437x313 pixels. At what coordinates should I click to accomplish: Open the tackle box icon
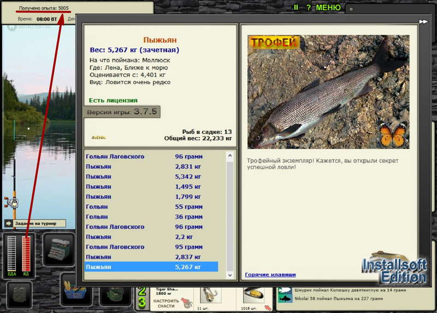58,250
